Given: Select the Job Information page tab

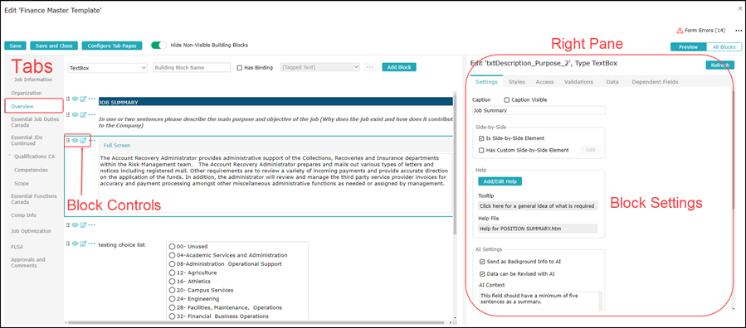Looking at the screenshot, I should point(33,80).
